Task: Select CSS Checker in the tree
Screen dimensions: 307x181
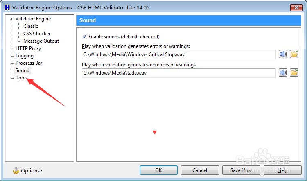Action: tap(37, 34)
